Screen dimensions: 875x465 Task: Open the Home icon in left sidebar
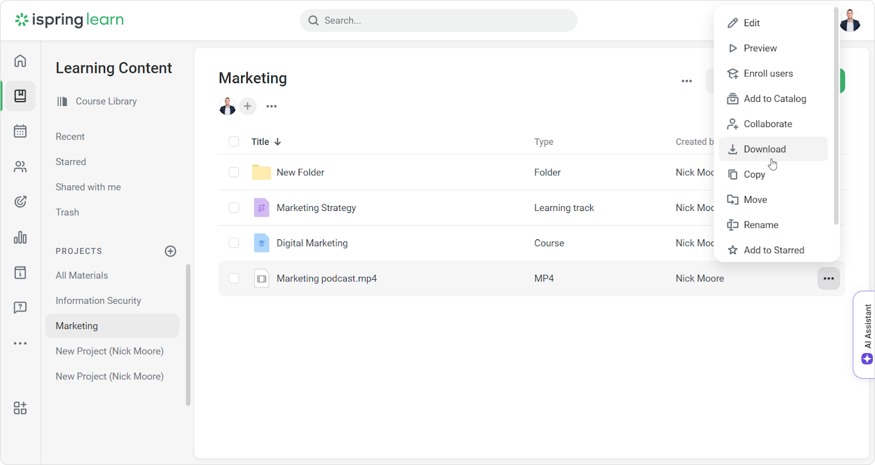[x=20, y=61]
